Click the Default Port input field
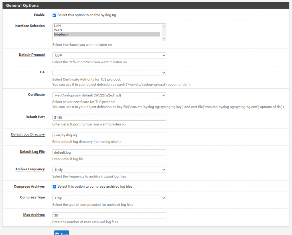Viewport: 292px width, 235px height. point(109,118)
